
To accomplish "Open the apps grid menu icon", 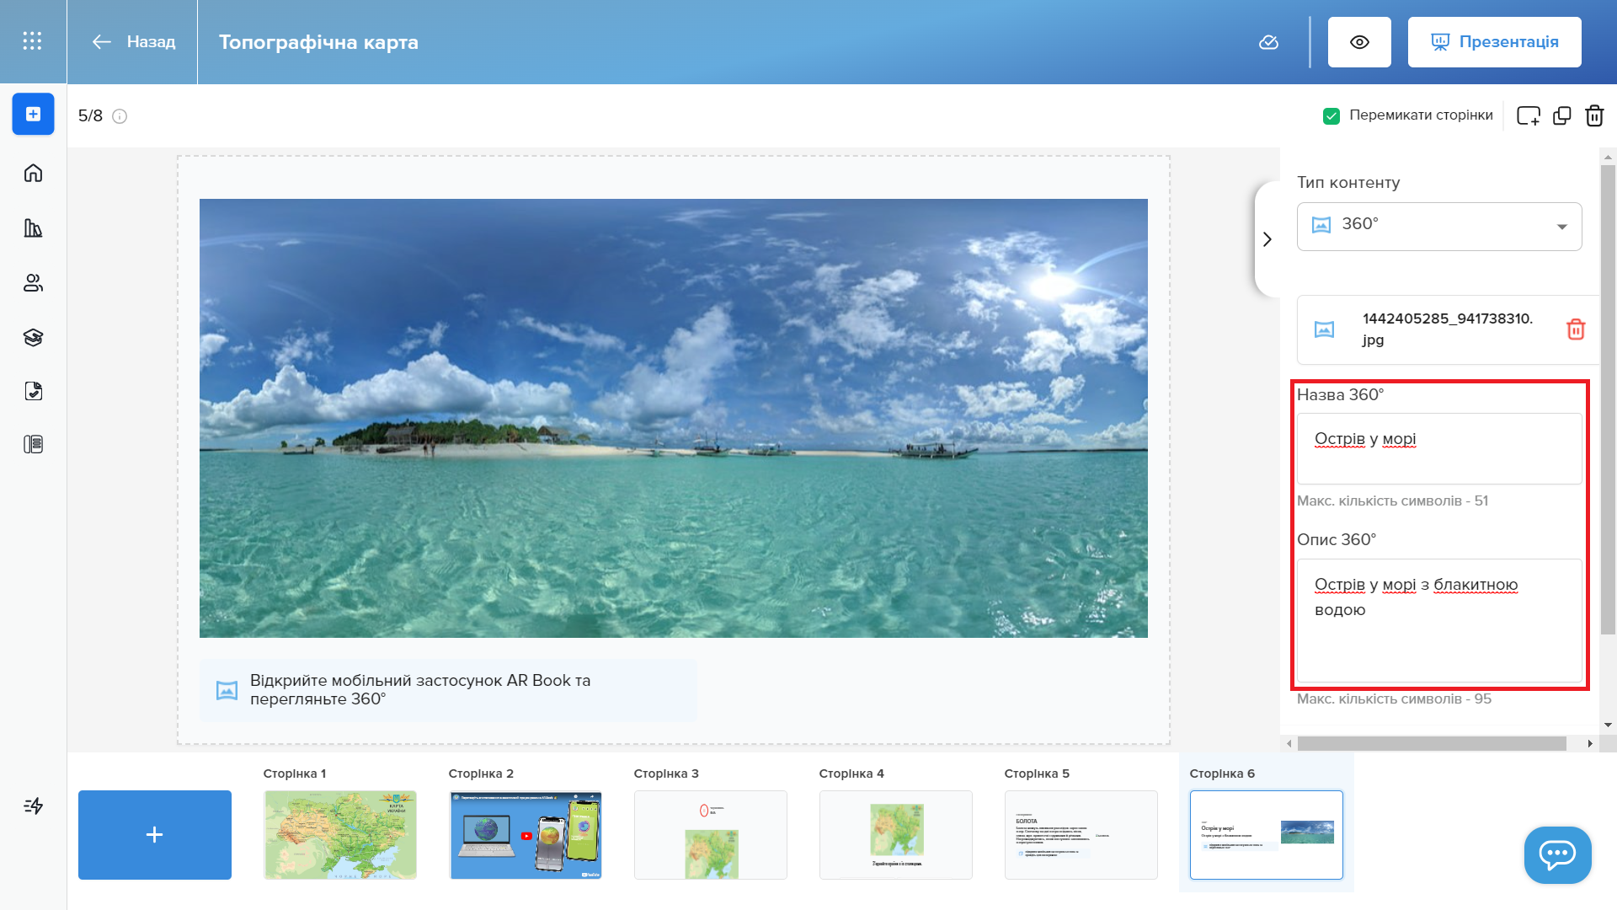I will [32, 41].
